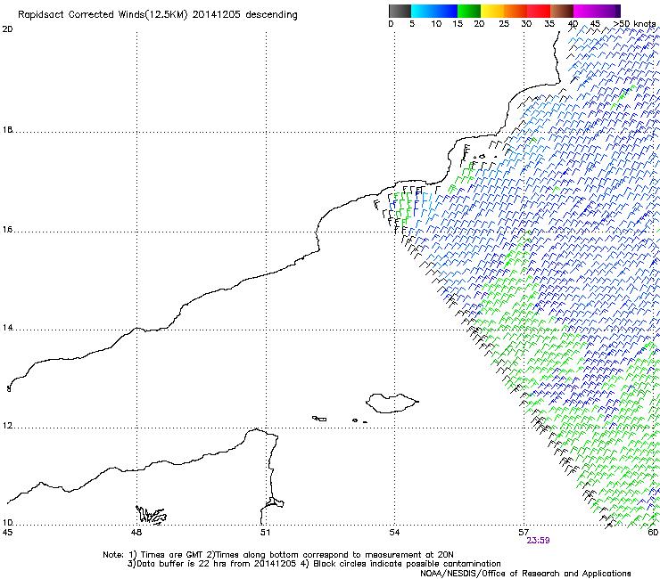Screen dimensions: 660x579
Task: Click the magenta 40-45 knots legend color
Action: (585, 11)
